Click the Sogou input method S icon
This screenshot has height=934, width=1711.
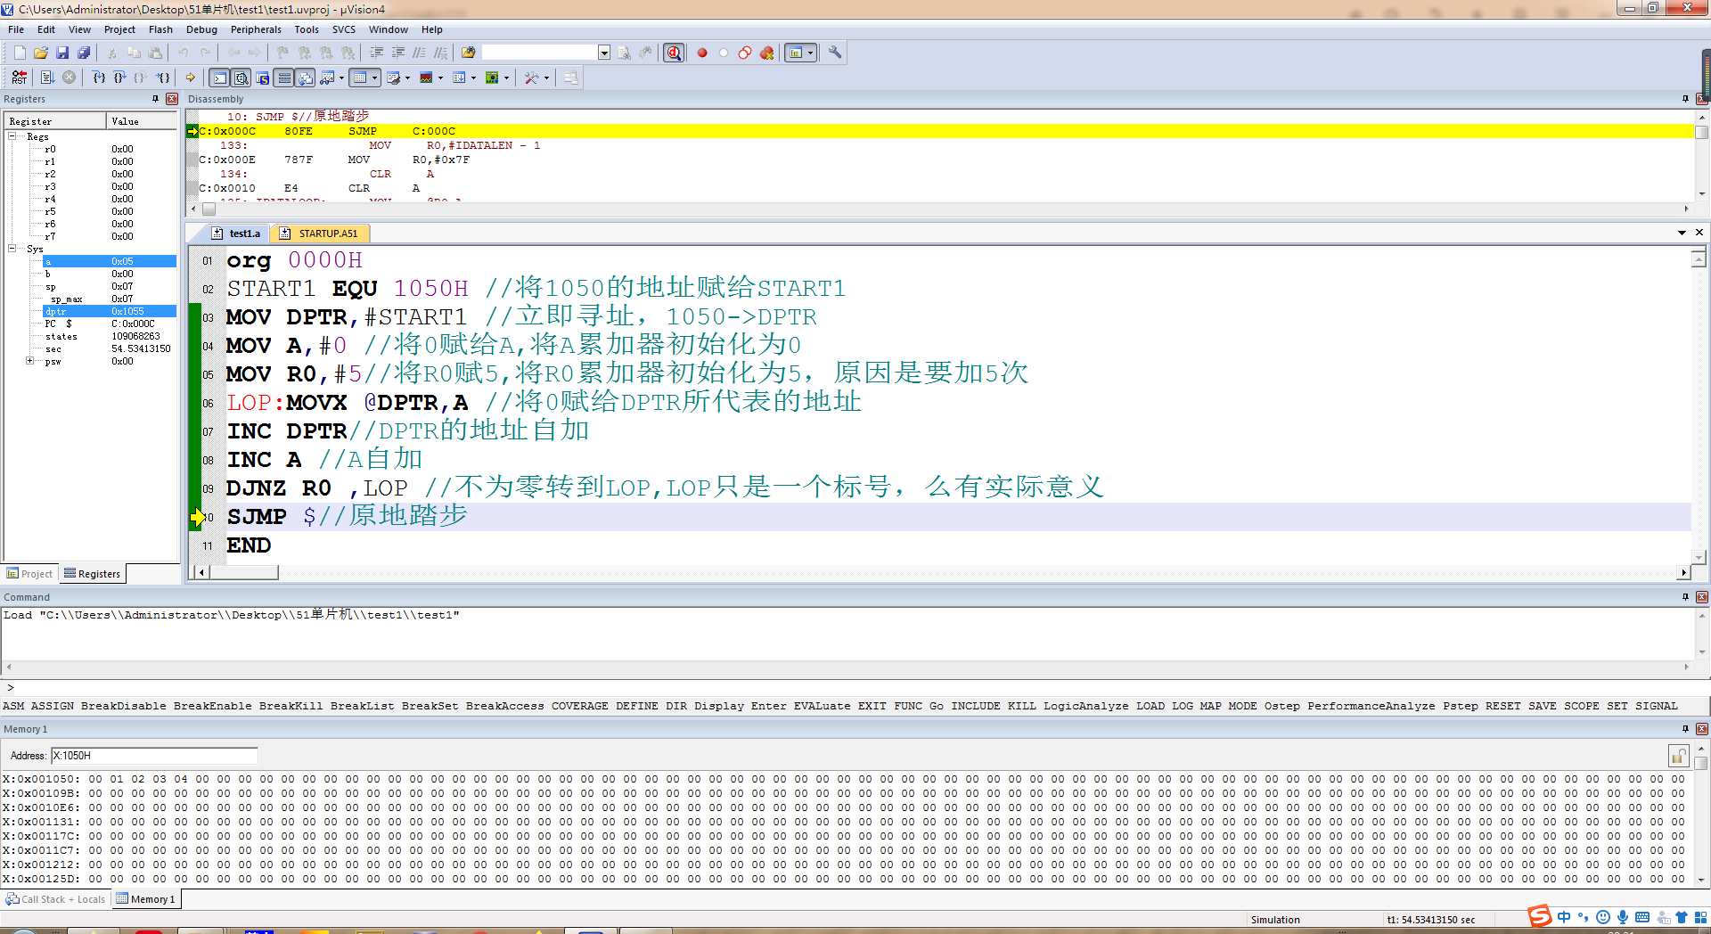click(1539, 916)
